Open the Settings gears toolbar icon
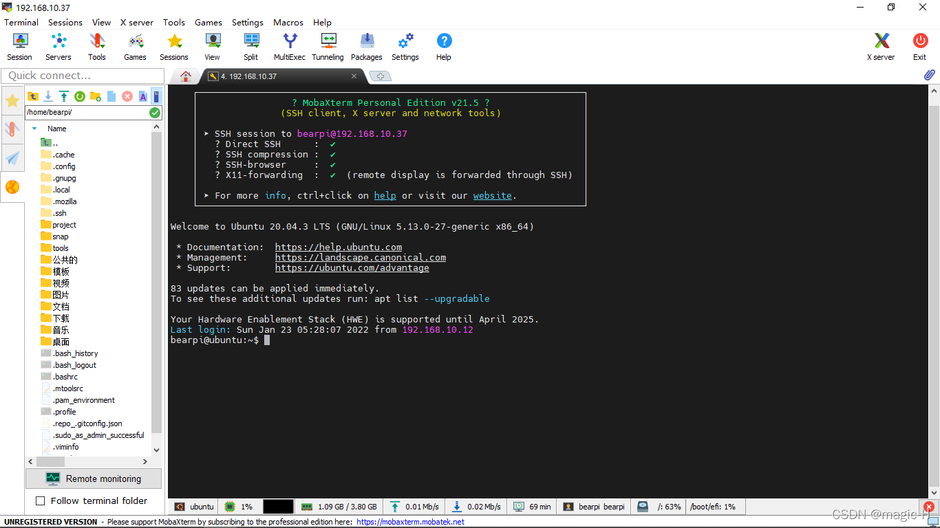 tap(405, 47)
